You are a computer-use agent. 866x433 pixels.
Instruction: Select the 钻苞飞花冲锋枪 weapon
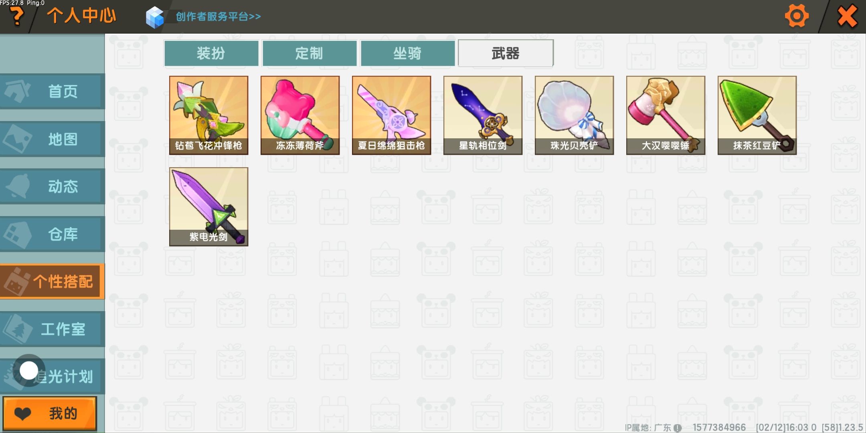coord(208,115)
